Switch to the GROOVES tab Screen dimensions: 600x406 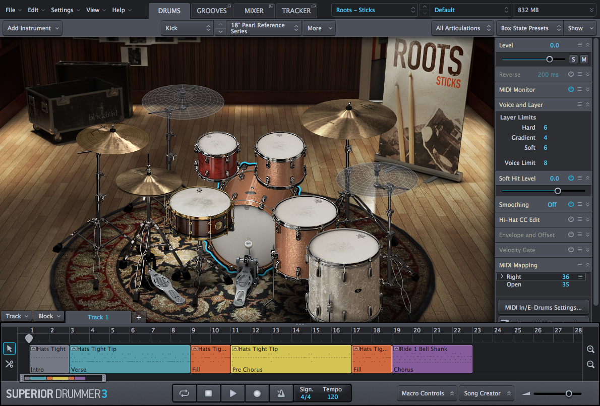[x=211, y=11]
